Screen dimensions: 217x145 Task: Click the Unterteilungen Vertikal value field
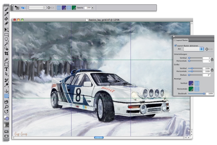click(207, 58)
